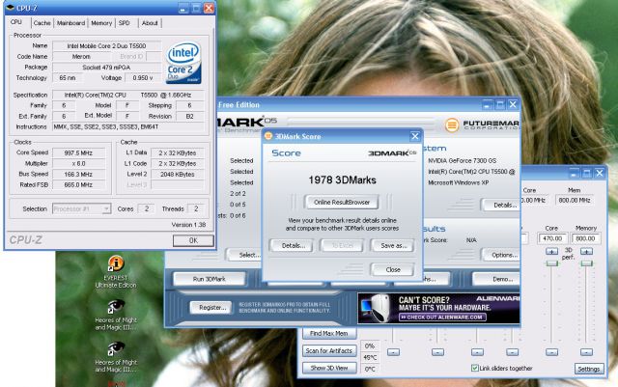The height and width of the screenshot is (387, 618).
Task: Click the NVIDIA GeForce 7300 GS system text
Action: [463, 161]
